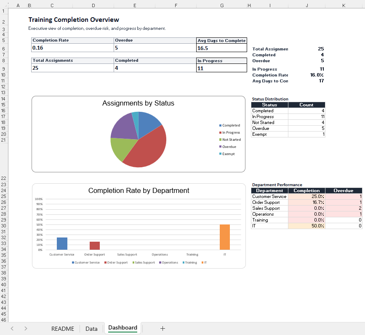Click the column header J
The image size is (365, 335).
pyautogui.click(x=307, y=5)
